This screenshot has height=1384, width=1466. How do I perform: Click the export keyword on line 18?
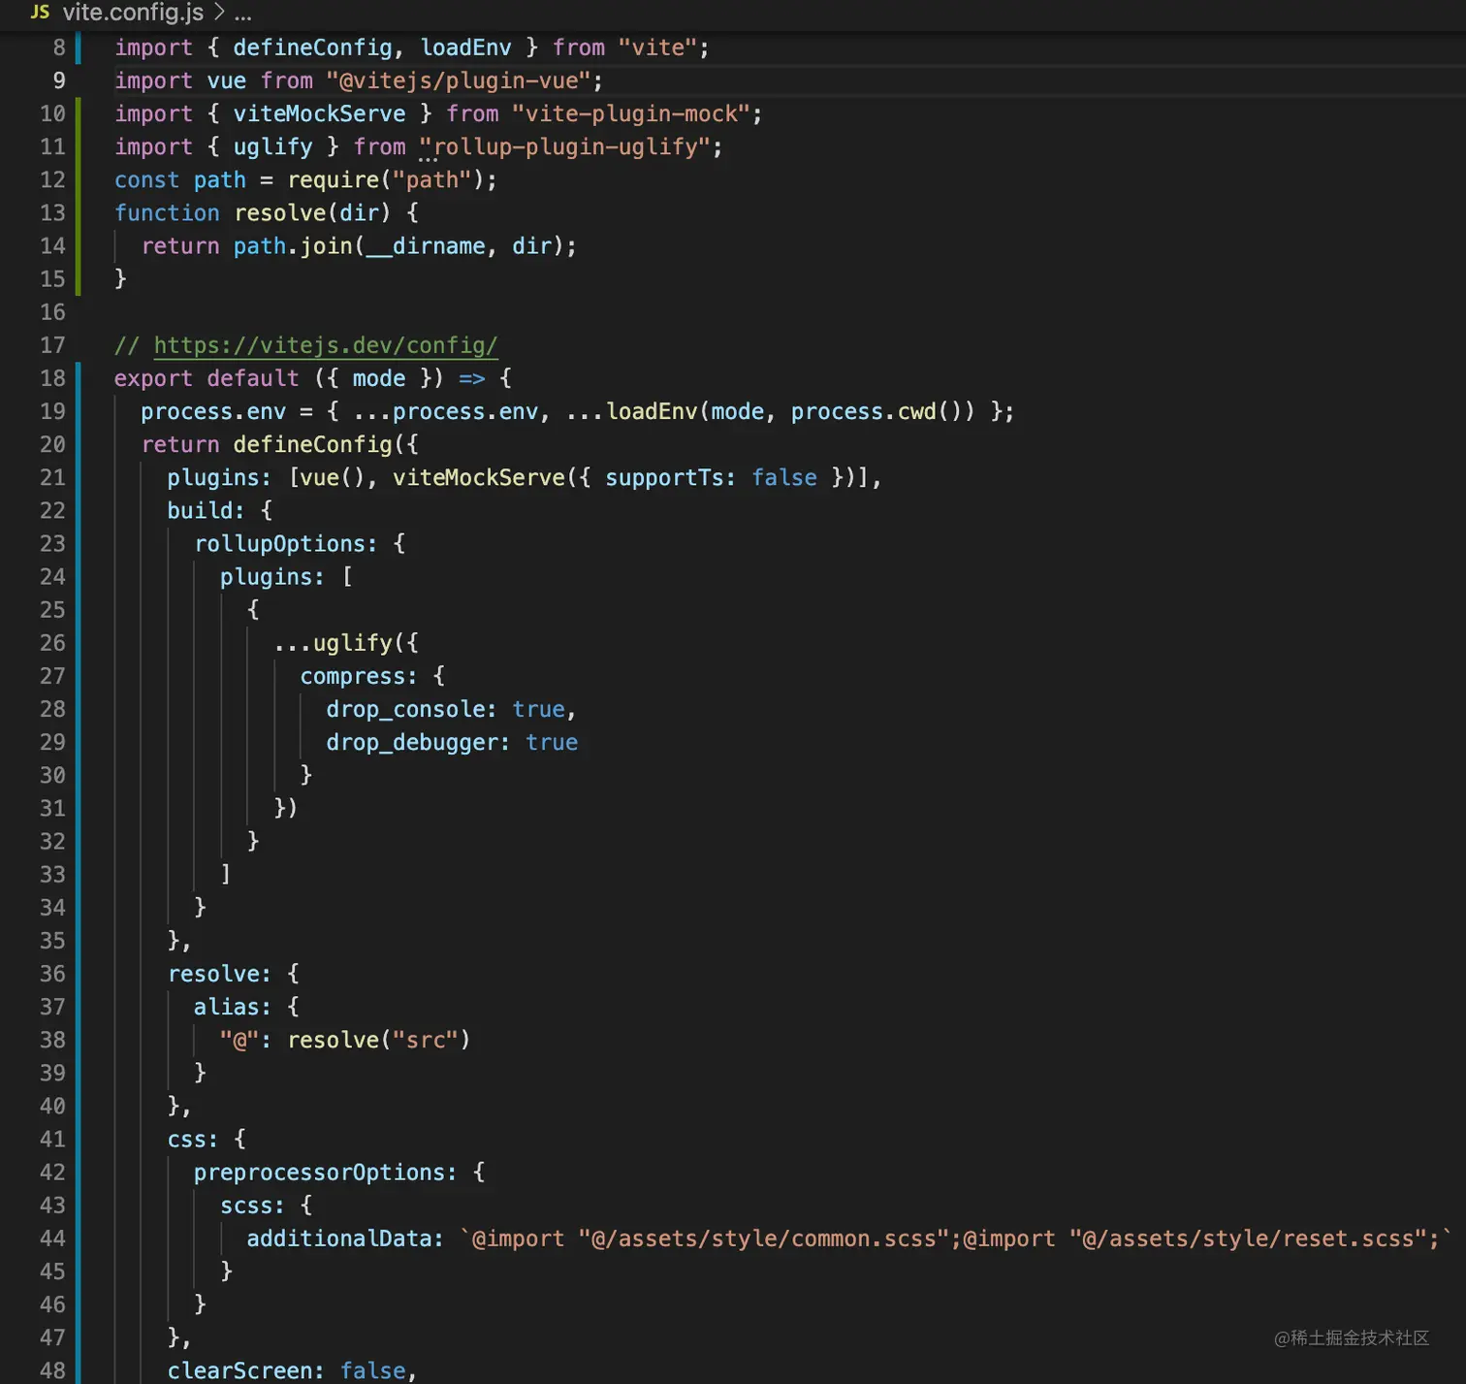153,378
